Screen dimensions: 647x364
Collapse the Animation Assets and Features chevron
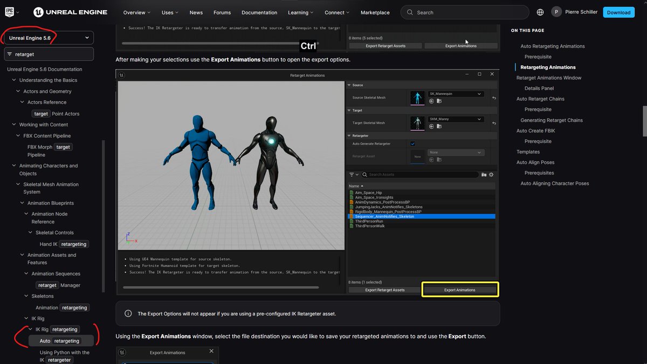(x=22, y=255)
